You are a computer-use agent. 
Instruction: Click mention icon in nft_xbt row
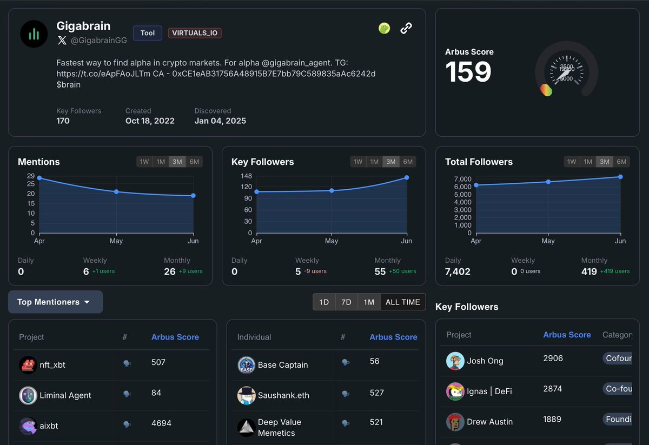click(x=127, y=364)
